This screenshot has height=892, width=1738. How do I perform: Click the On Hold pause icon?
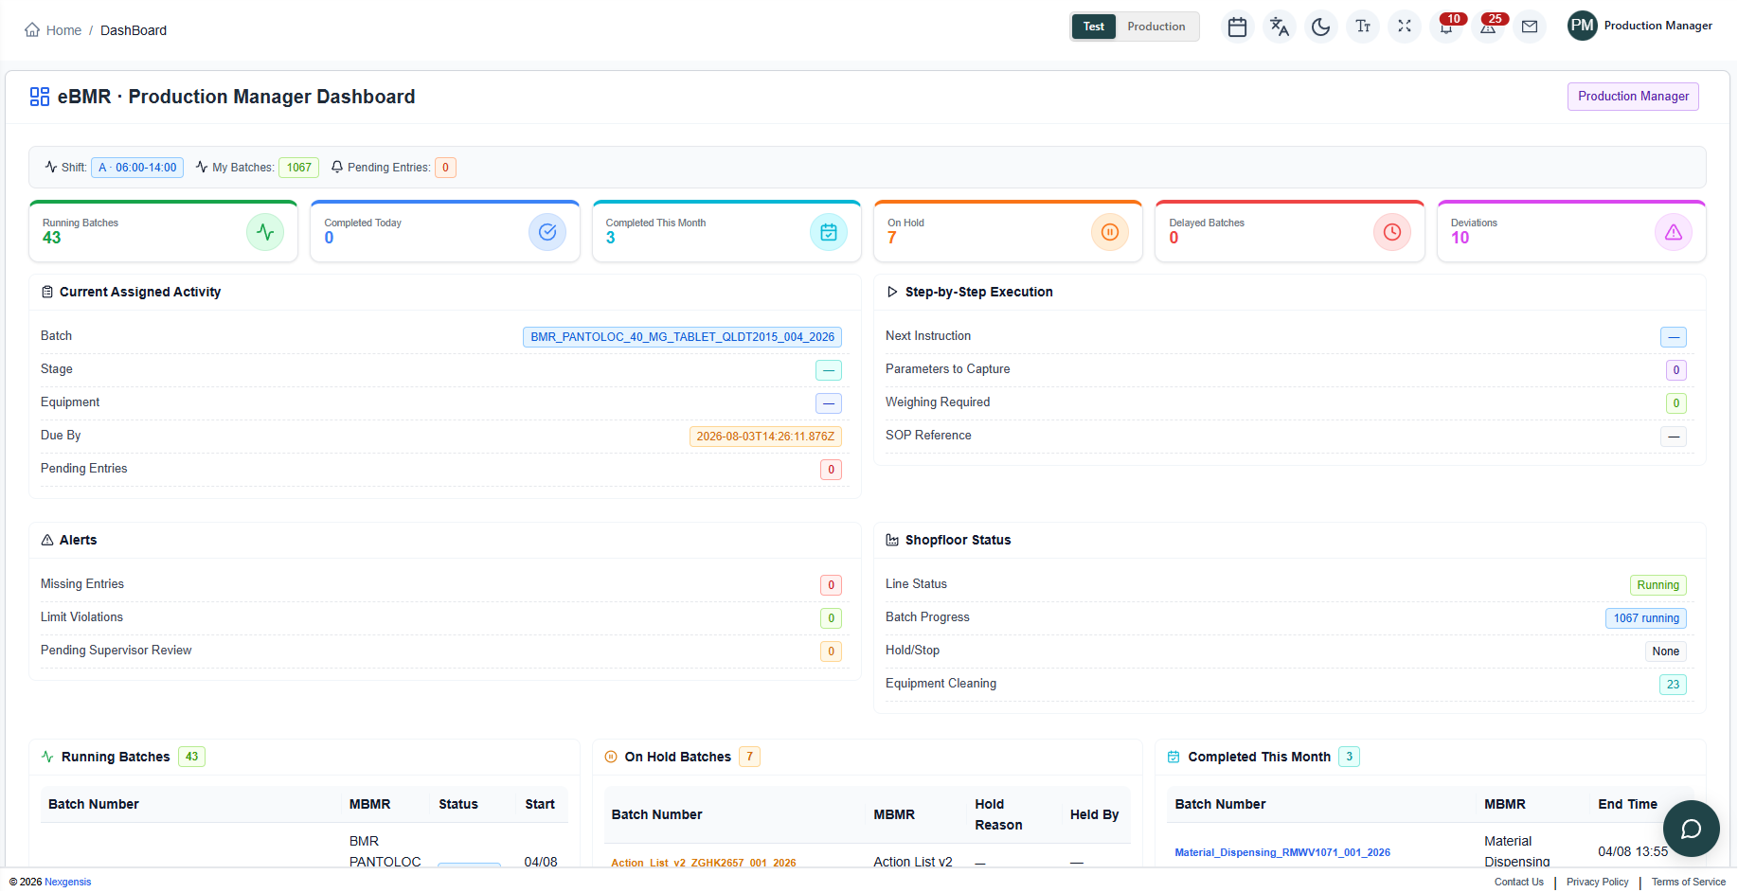tap(1110, 232)
